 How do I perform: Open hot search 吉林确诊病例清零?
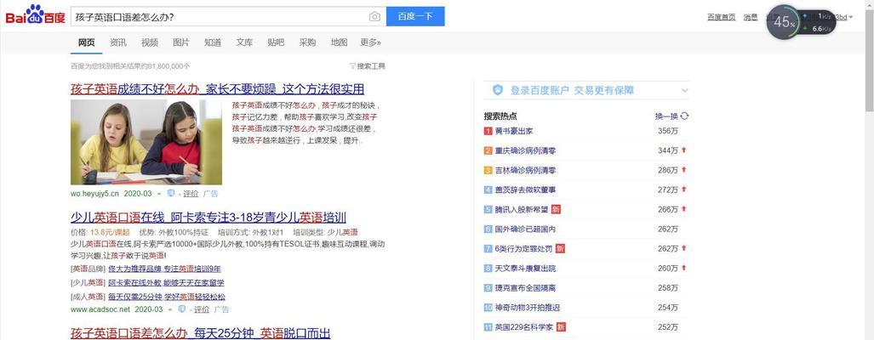525,170
